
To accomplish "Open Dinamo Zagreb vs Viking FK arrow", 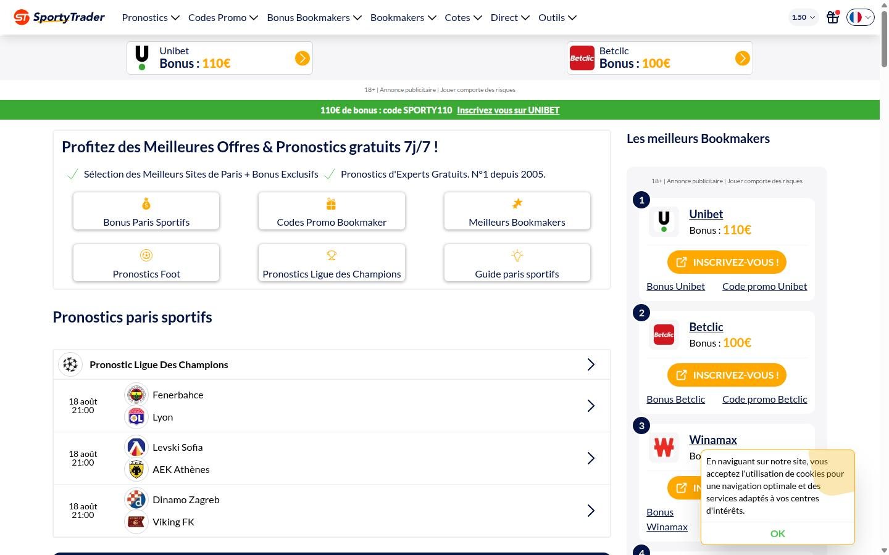I will [x=591, y=511].
